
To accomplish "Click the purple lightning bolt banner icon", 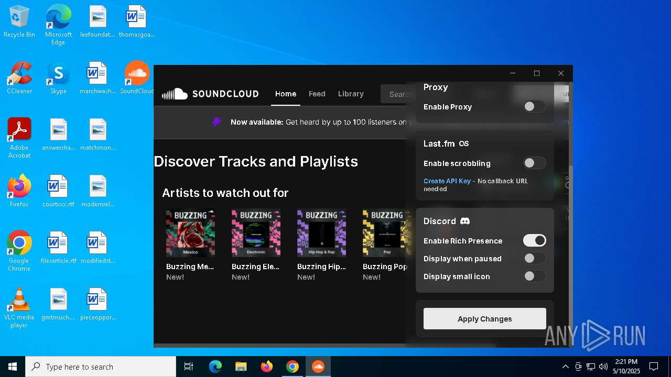I will point(217,122).
